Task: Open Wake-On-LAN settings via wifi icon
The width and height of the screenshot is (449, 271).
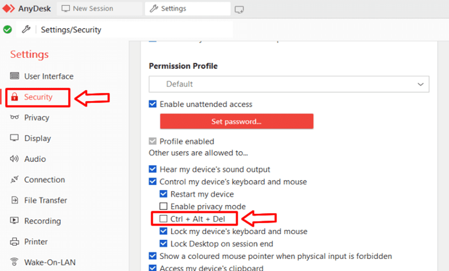Action: [x=15, y=262]
